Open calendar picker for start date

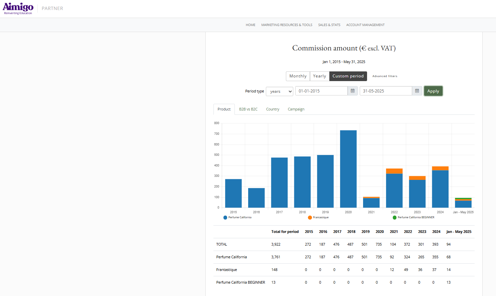tap(353, 91)
